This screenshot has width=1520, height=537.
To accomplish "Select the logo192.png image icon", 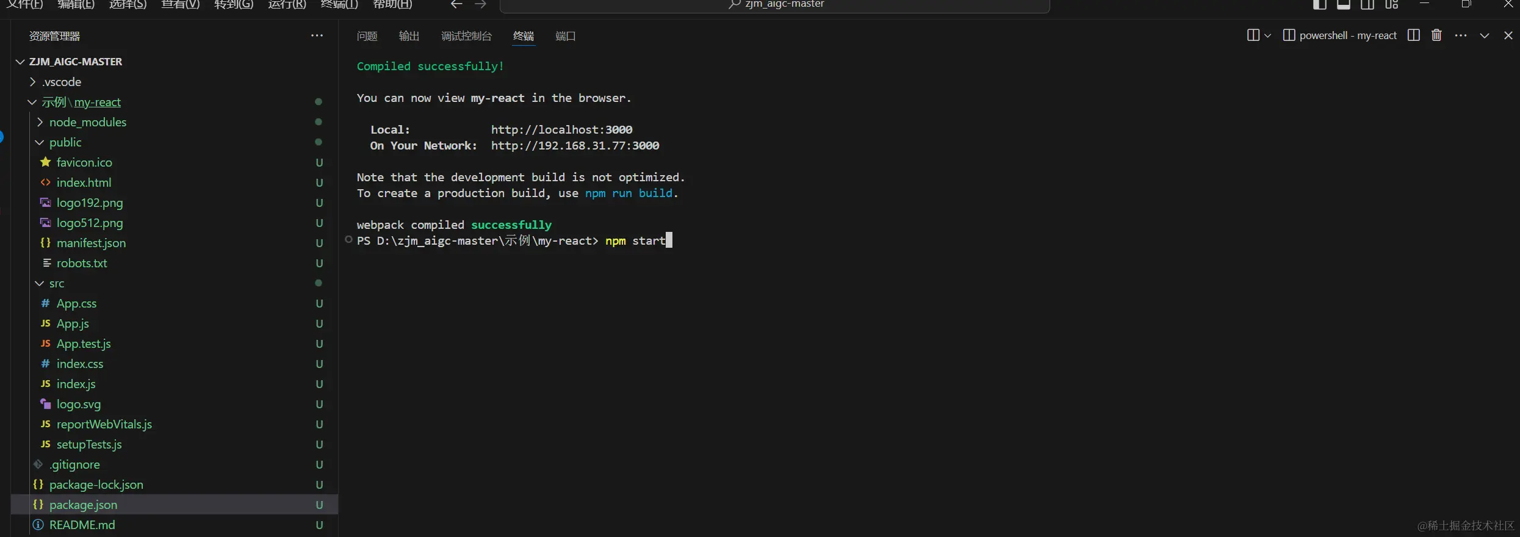I will (x=45, y=202).
